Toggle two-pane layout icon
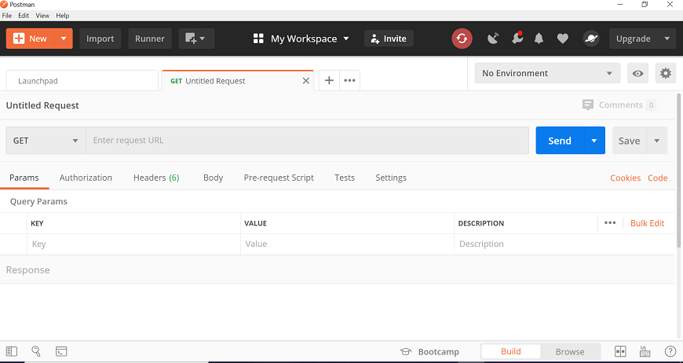683x363 pixels. tap(620, 352)
